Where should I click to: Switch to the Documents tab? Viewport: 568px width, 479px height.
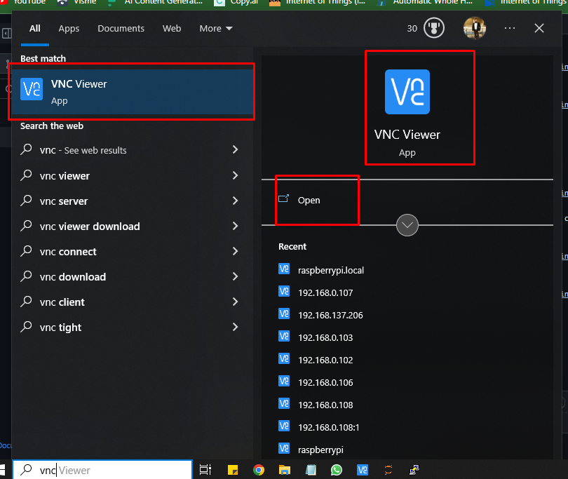(121, 29)
